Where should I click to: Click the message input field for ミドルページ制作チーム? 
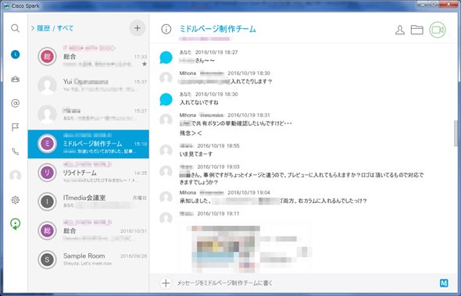coord(306,283)
